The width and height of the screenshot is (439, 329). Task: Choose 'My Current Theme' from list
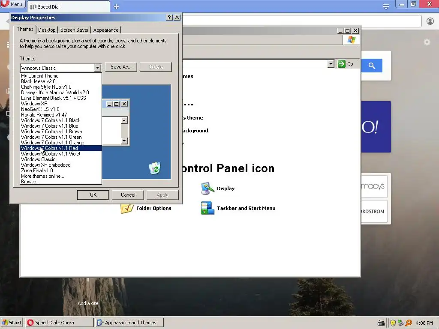(61, 75)
